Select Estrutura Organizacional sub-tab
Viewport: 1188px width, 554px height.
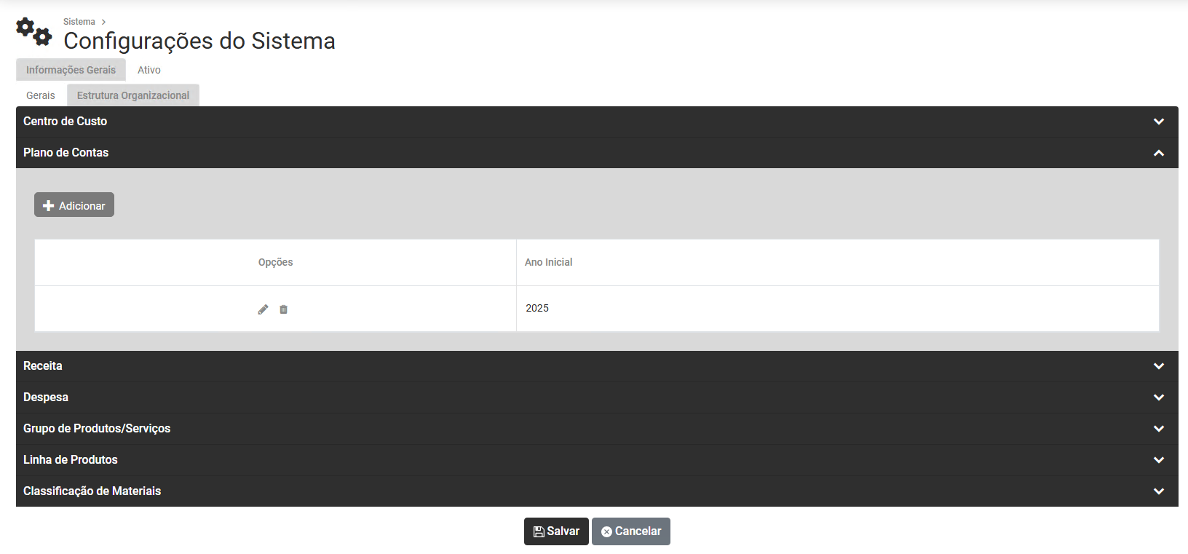(x=133, y=95)
